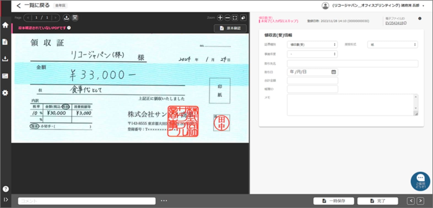
Task: Click the 完了 button
Action: point(378,201)
